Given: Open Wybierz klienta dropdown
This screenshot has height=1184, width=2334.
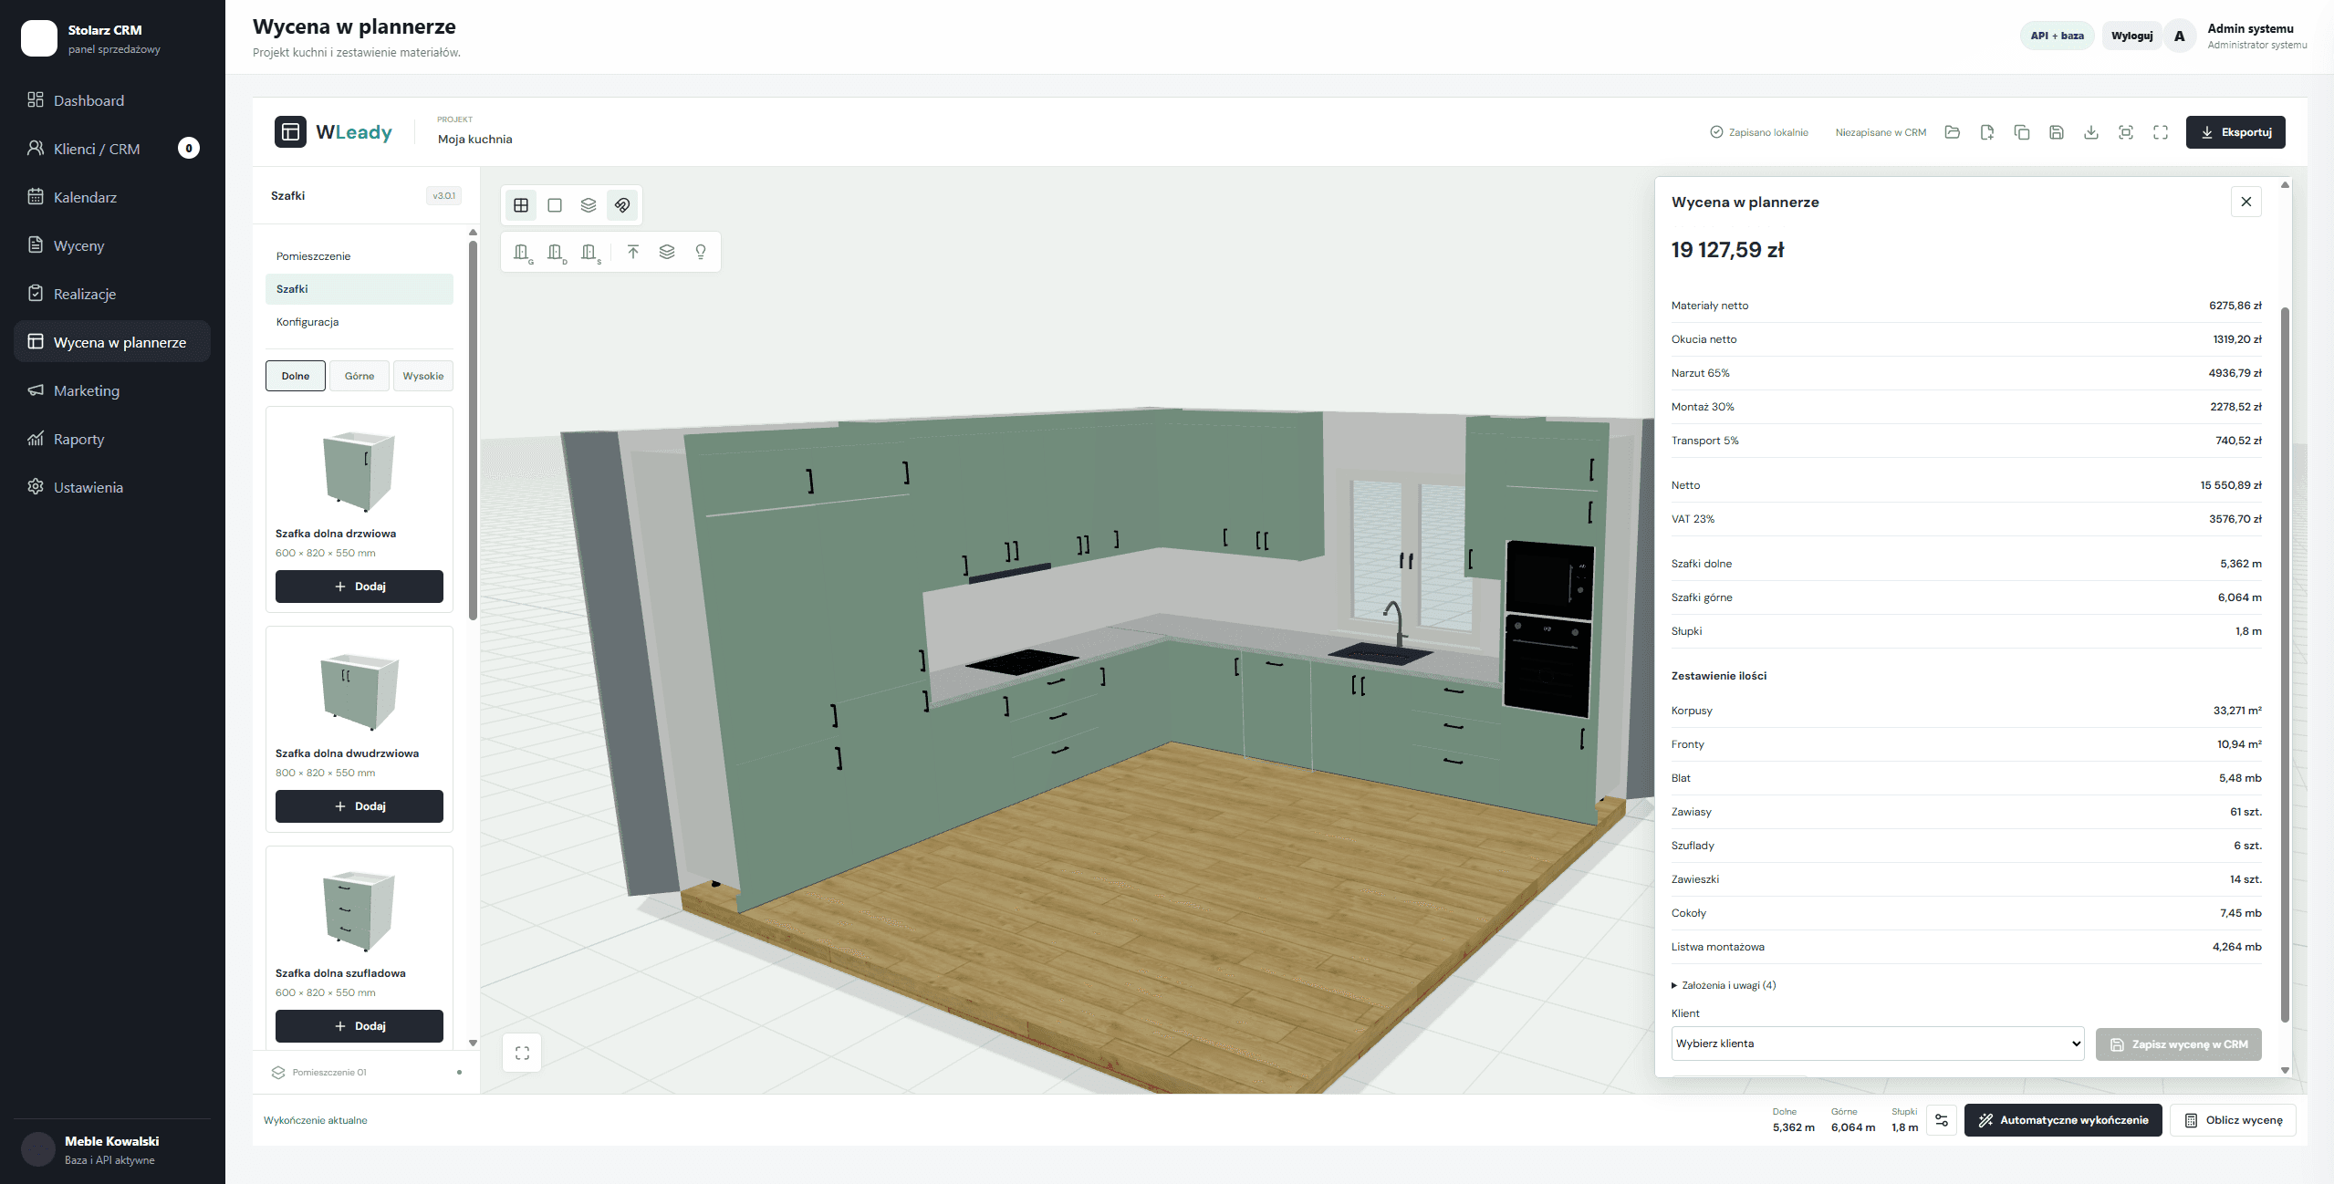Looking at the screenshot, I should coord(1878,1044).
